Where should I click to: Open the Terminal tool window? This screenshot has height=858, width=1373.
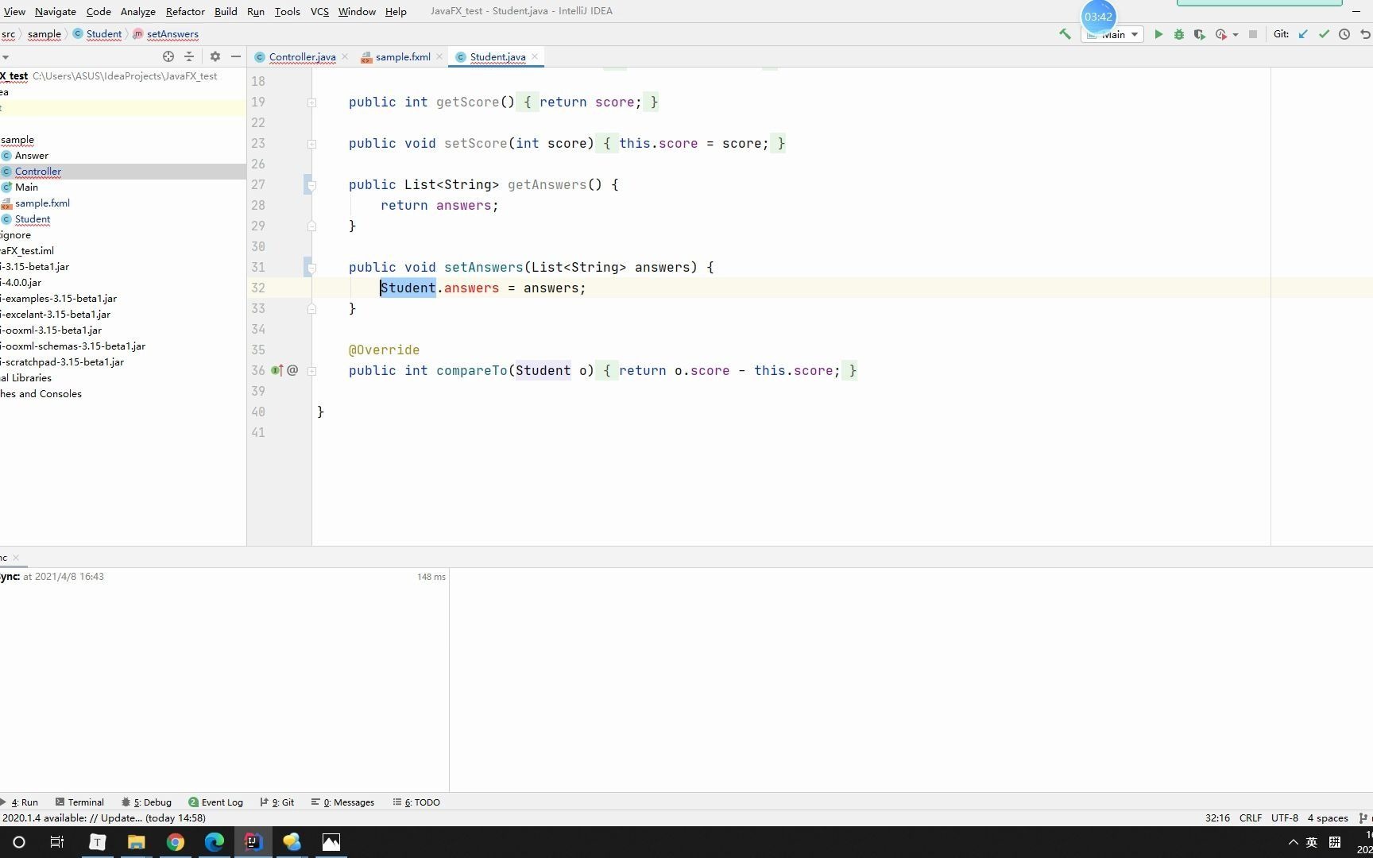[x=79, y=802]
